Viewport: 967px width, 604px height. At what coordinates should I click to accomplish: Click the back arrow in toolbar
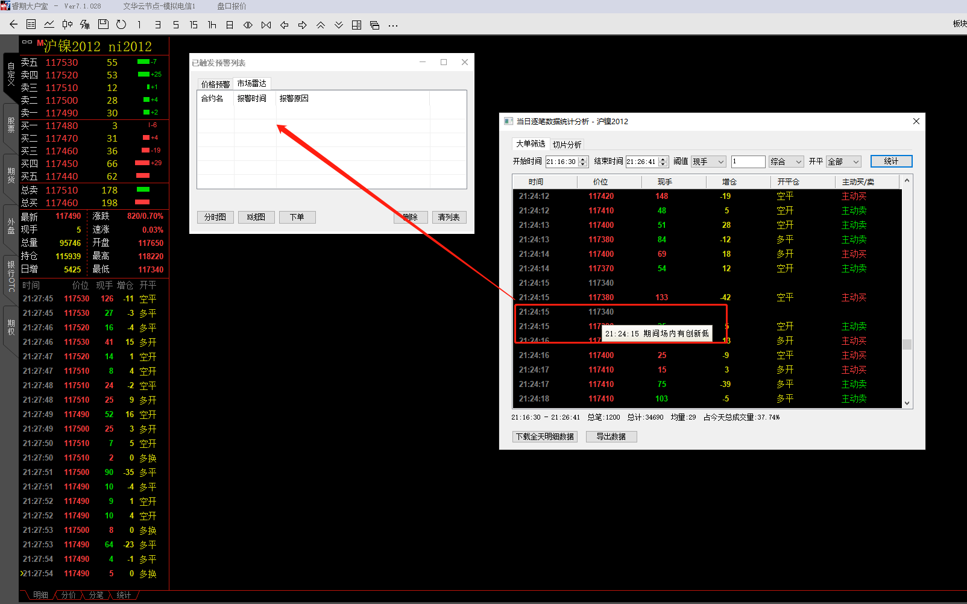(x=13, y=25)
